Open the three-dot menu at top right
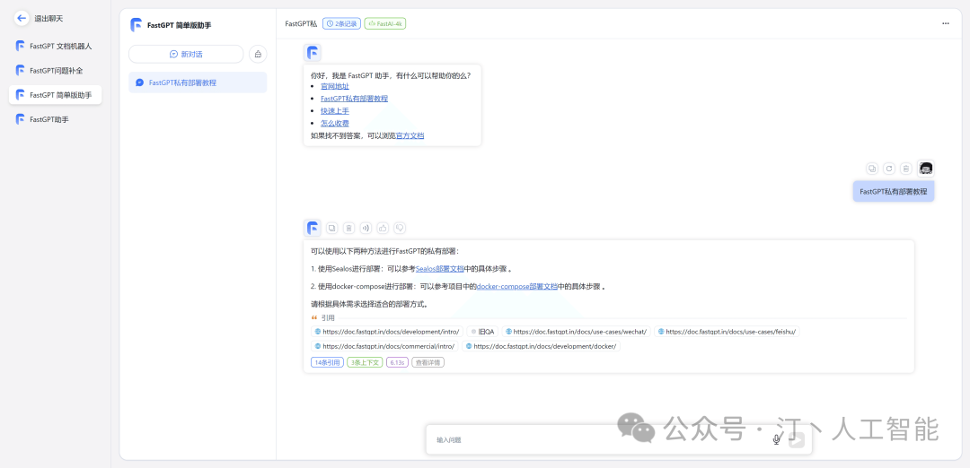The width and height of the screenshot is (970, 468). tap(945, 23)
